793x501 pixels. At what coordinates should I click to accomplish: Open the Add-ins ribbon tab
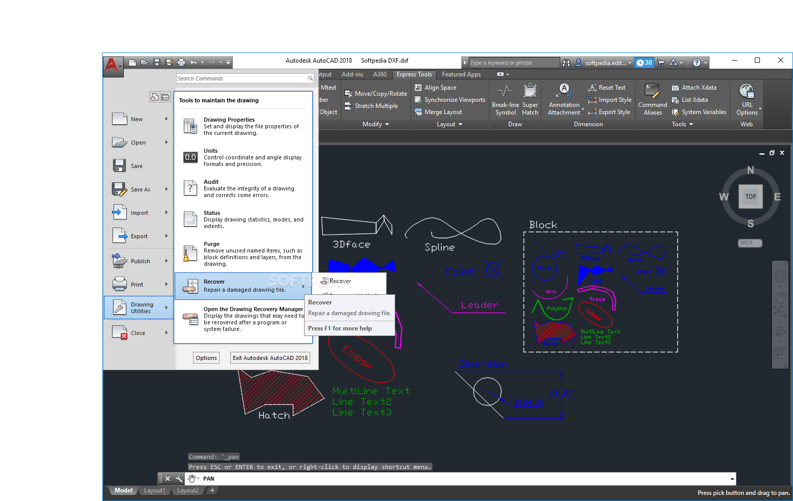pyautogui.click(x=352, y=74)
